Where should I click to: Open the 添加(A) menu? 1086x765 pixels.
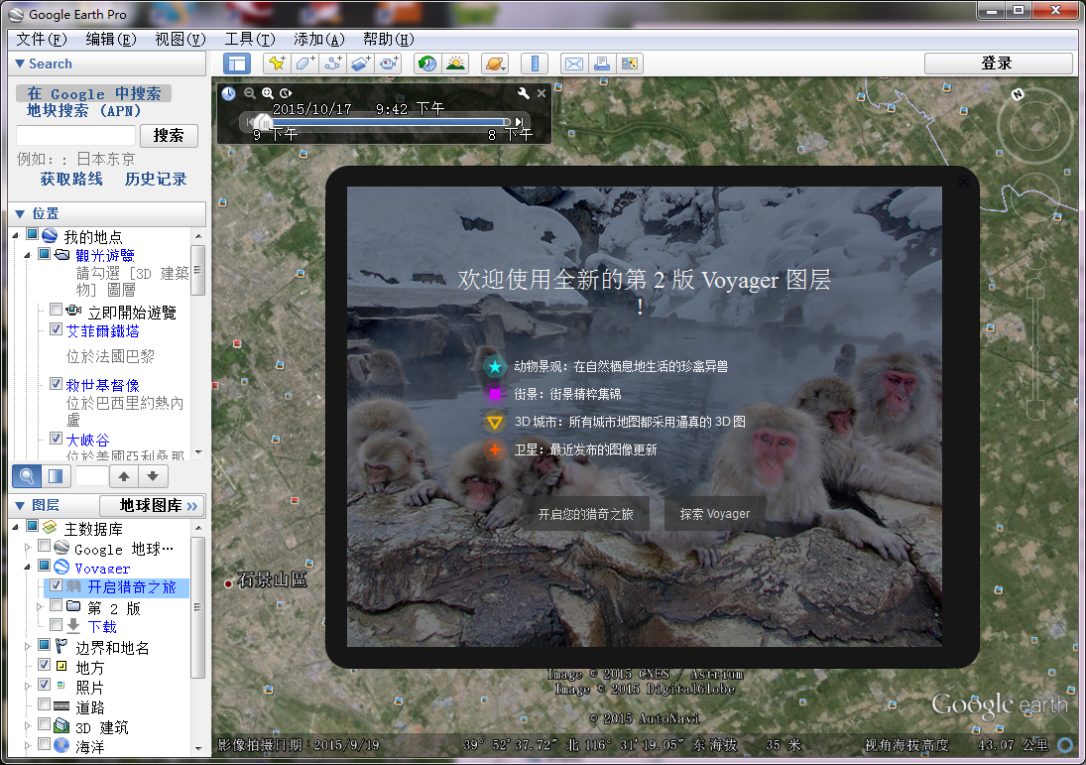click(318, 40)
